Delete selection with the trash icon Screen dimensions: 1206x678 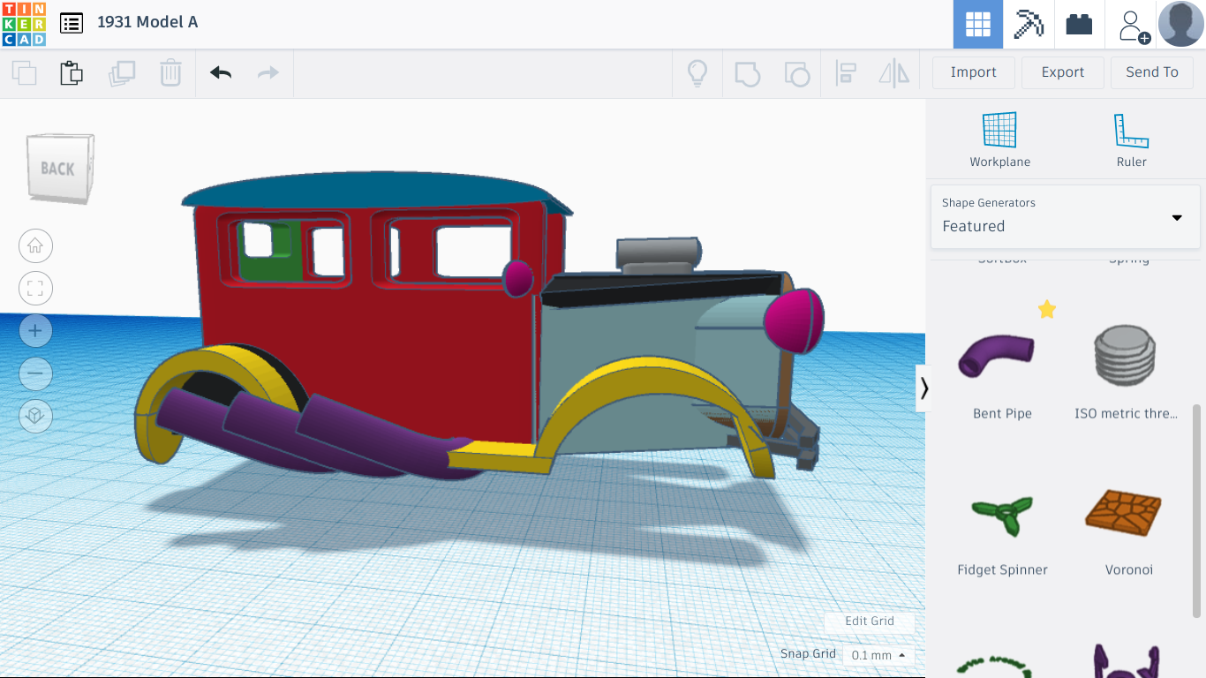coord(170,74)
